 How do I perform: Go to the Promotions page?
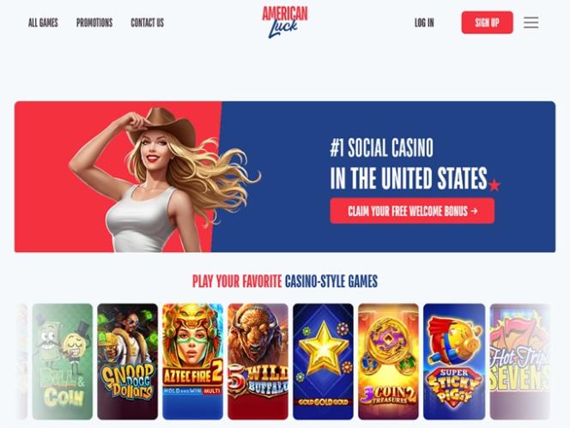point(94,23)
